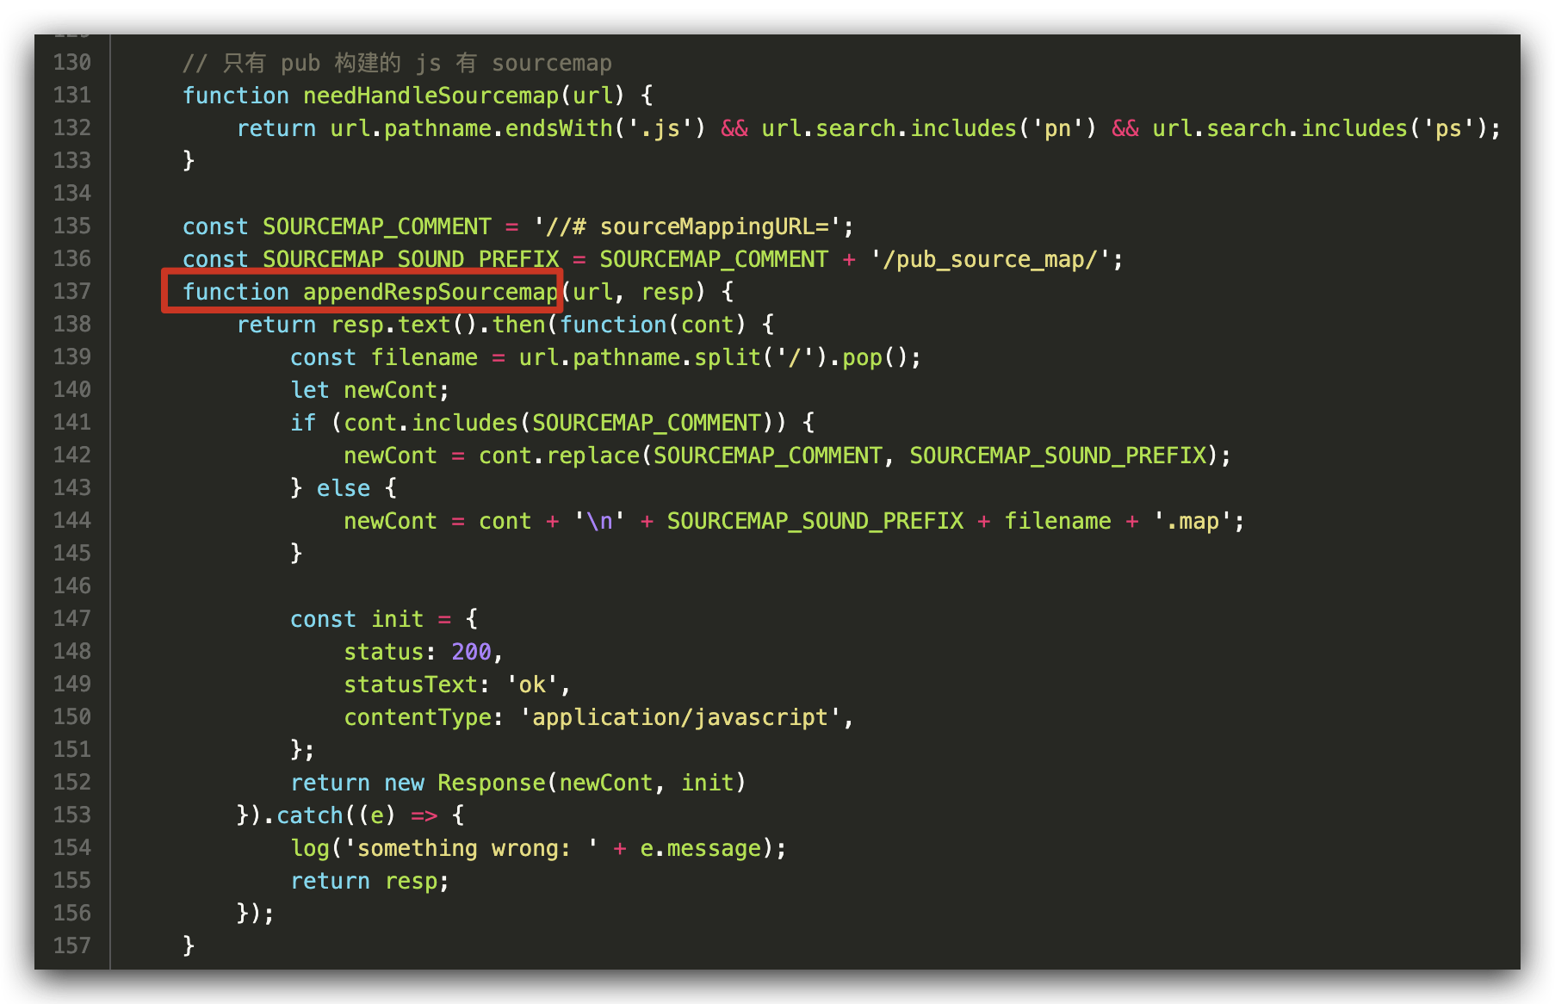Viewport: 1555px width, 1004px height.
Task: Click status value 200
Action: tap(471, 652)
